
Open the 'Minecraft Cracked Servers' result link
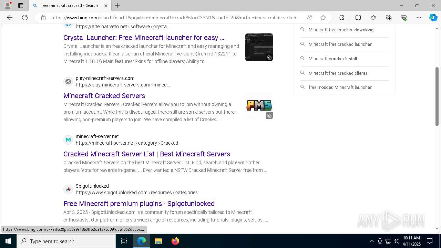[104, 96]
